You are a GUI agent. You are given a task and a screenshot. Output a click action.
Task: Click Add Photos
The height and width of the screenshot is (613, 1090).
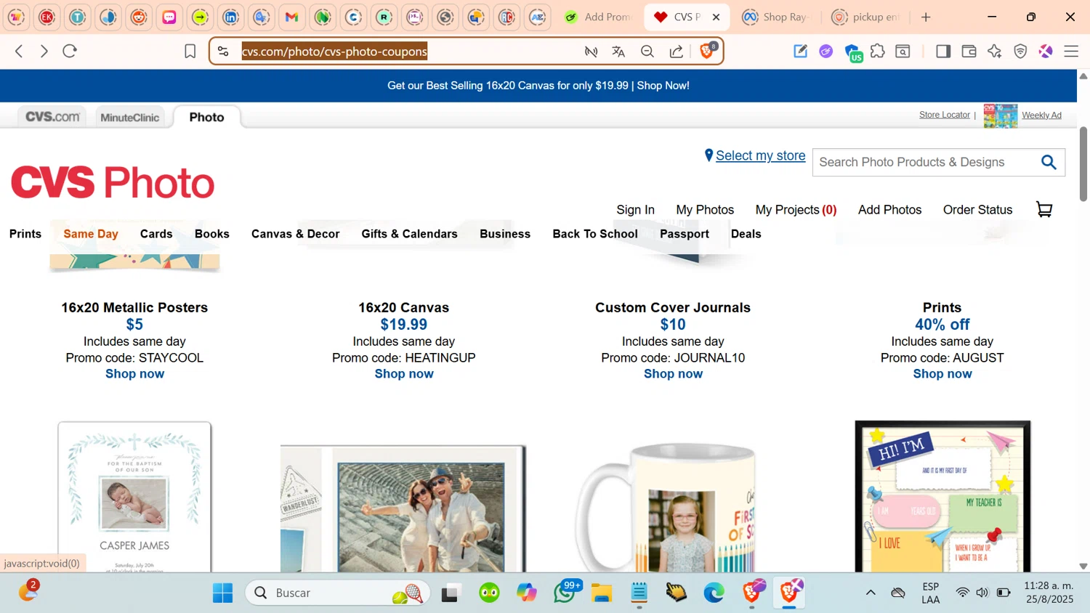pyautogui.click(x=889, y=210)
